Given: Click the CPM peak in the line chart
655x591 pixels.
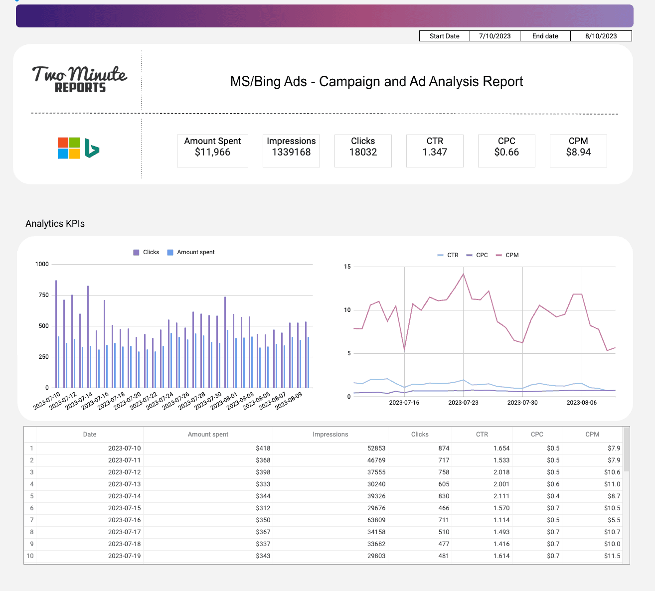Looking at the screenshot, I should pos(464,274).
